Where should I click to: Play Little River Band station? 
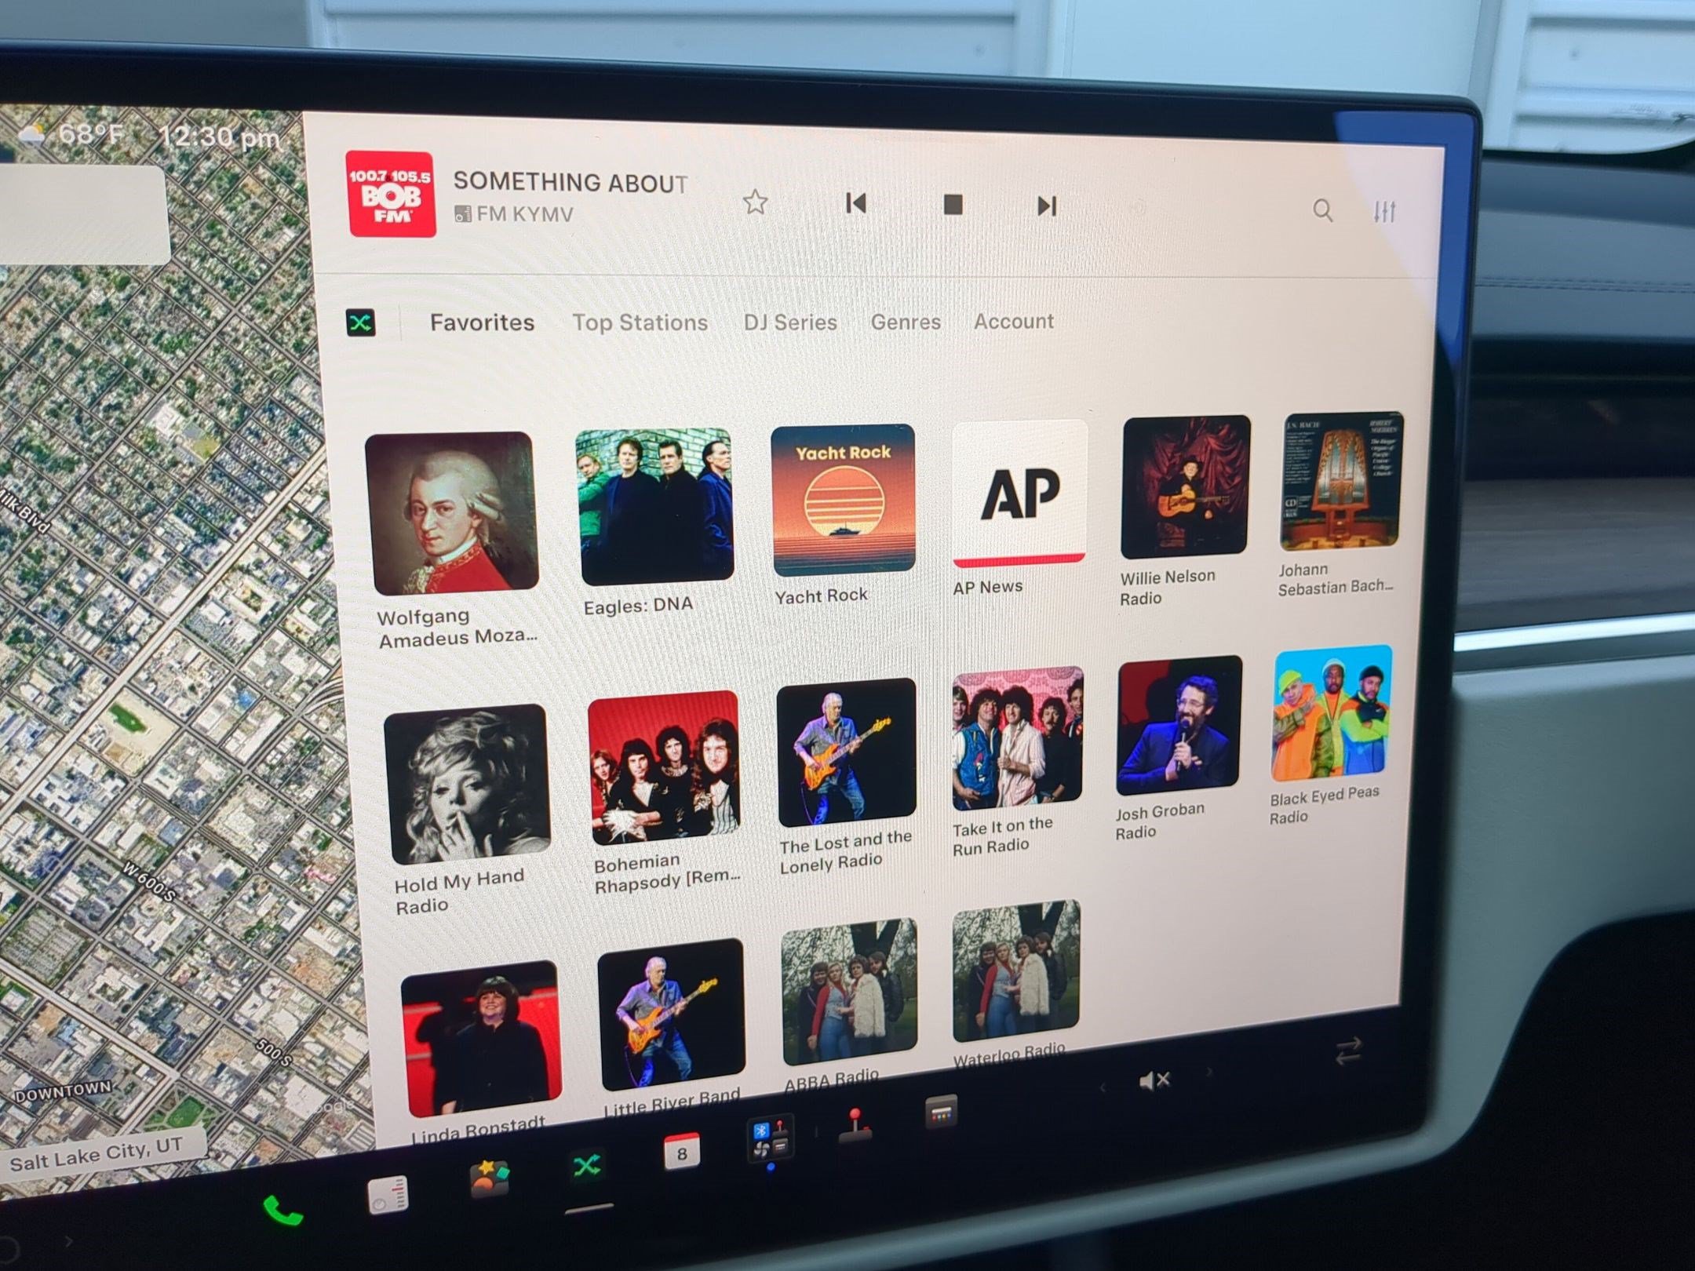click(x=672, y=1014)
